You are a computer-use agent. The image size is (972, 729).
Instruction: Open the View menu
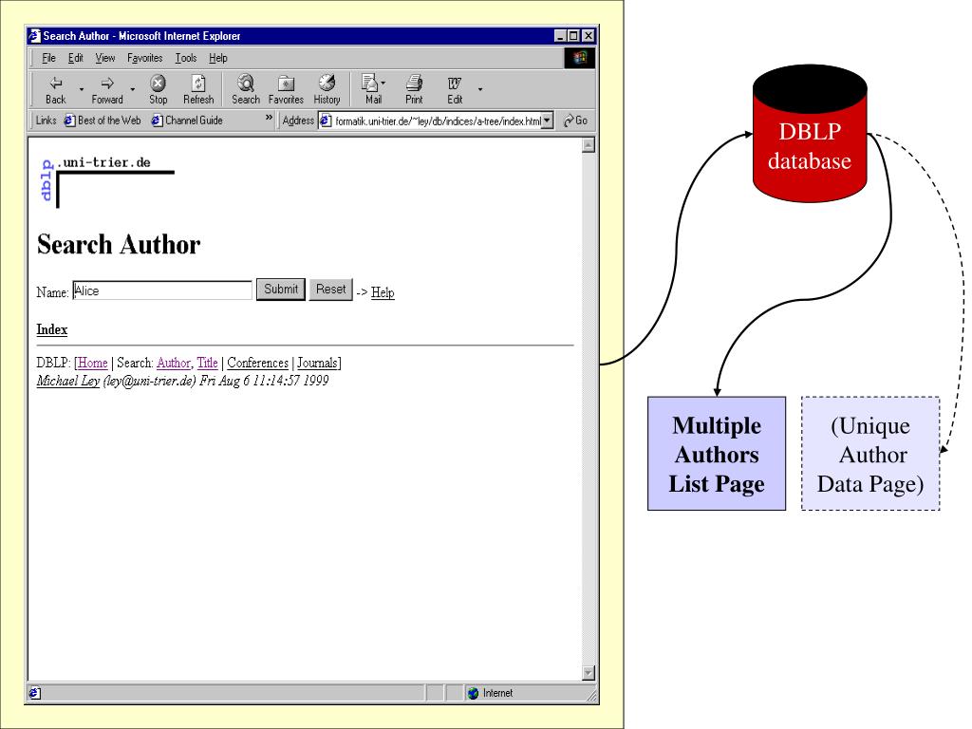pyautogui.click(x=104, y=58)
